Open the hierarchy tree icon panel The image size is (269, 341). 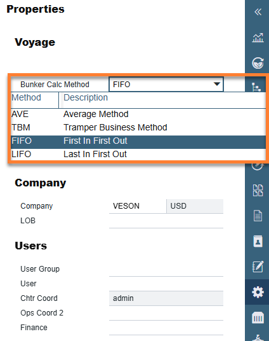(x=256, y=87)
